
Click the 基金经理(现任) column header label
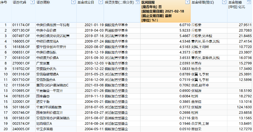point(203,2)
